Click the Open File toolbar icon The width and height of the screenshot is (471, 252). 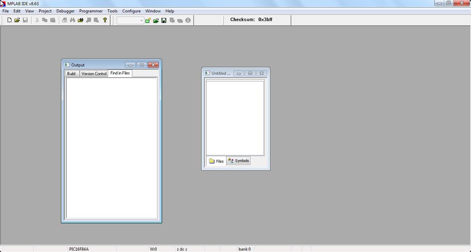(17, 20)
